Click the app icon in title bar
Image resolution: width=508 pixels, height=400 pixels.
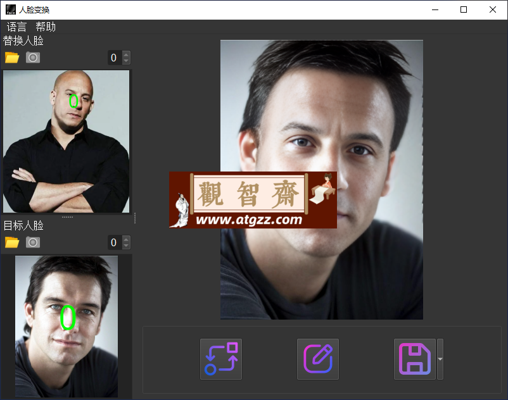point(11,9)
